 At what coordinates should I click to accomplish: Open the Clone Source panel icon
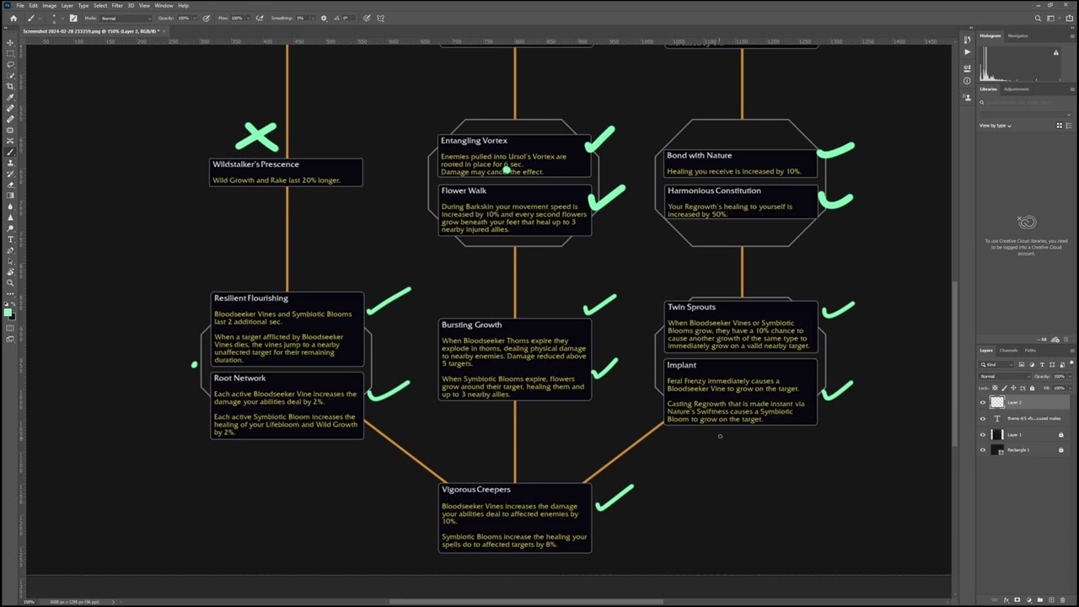click(967, 96)
